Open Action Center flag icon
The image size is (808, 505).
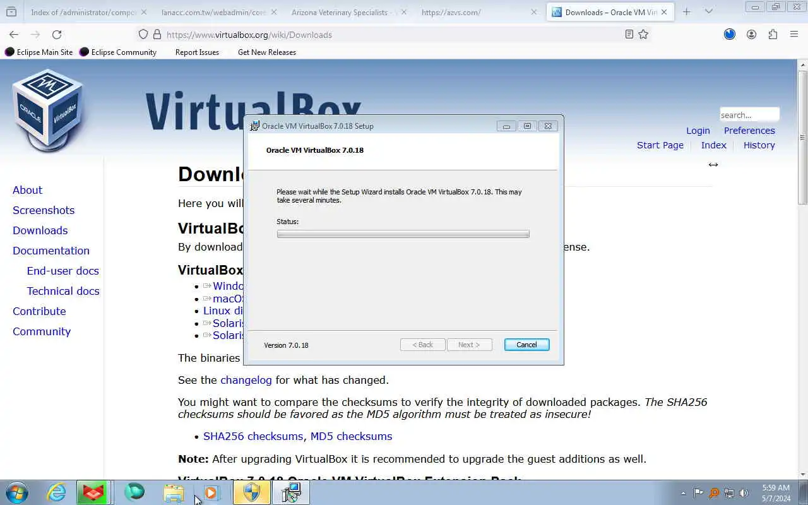coord(698,493)
